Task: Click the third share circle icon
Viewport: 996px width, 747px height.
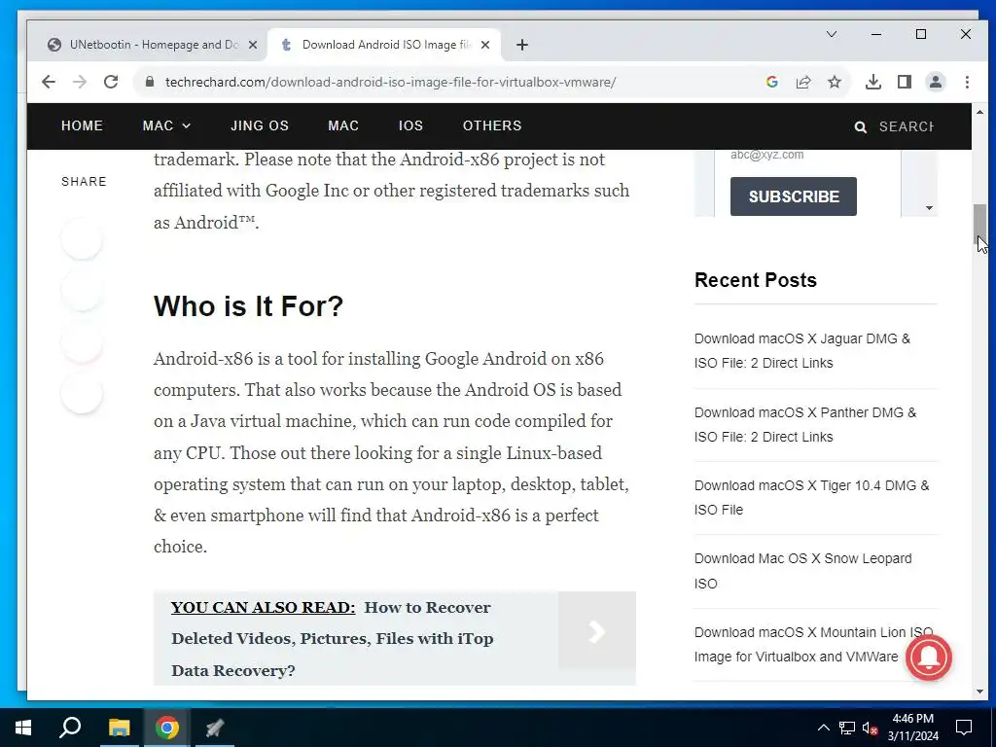Action: pos(82,341)
